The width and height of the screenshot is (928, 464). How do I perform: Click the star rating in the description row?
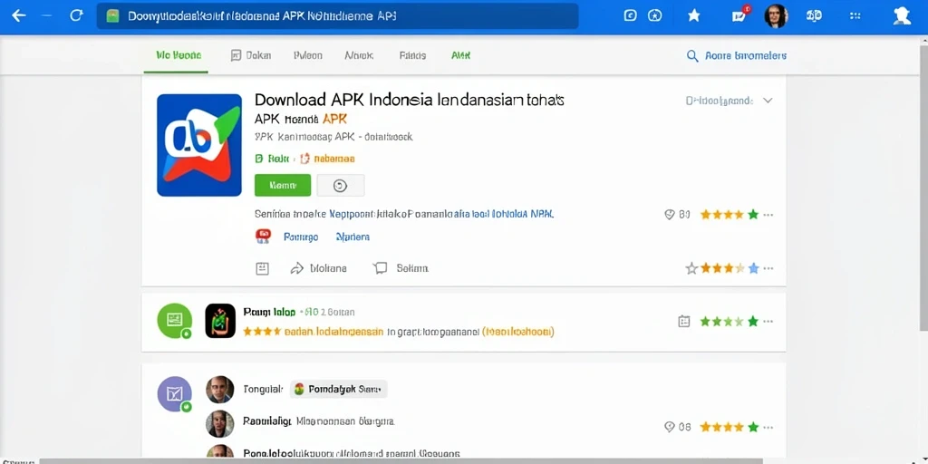[730, 214]
